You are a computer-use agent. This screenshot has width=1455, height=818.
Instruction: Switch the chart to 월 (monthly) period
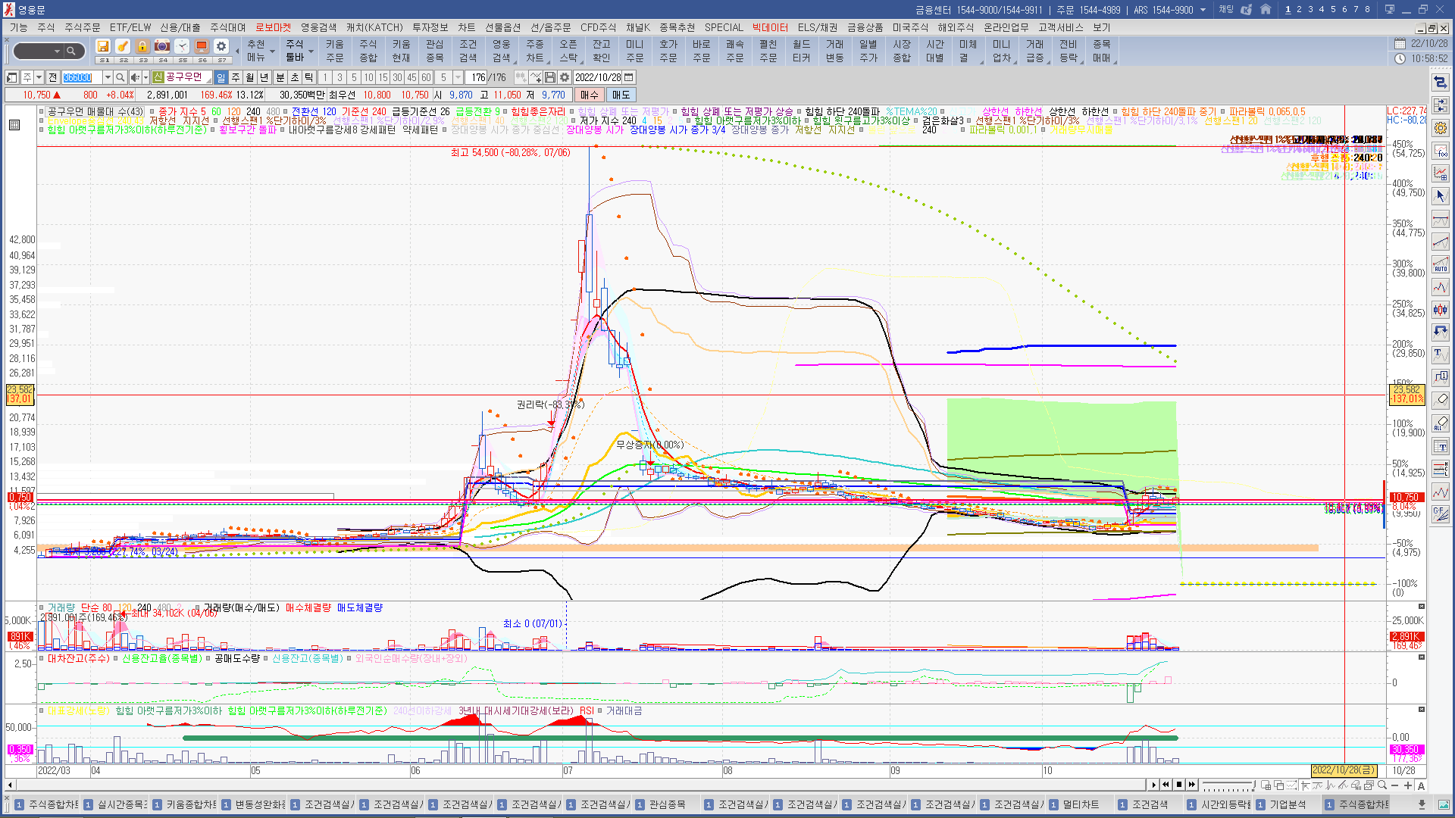[249, 77]
